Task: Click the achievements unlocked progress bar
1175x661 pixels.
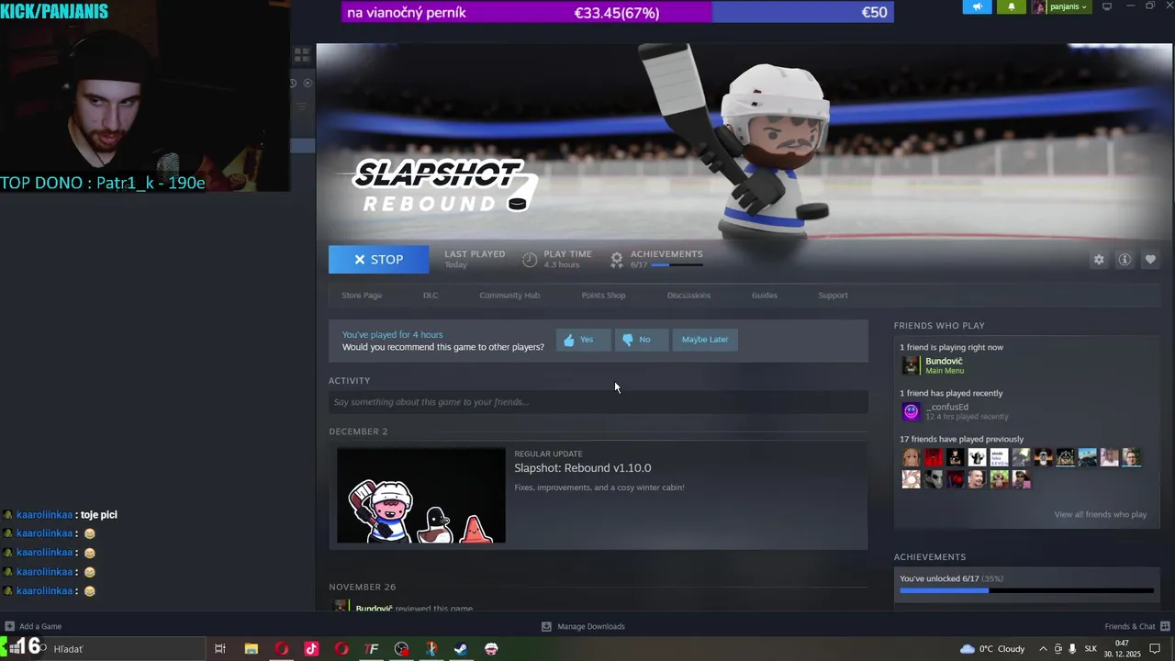Action: (x=1026, y=590)
